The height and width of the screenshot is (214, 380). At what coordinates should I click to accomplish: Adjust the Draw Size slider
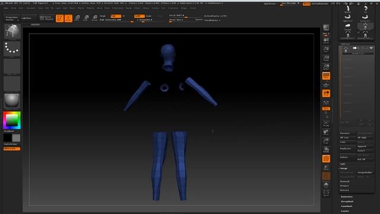click(x=186, y=20)
